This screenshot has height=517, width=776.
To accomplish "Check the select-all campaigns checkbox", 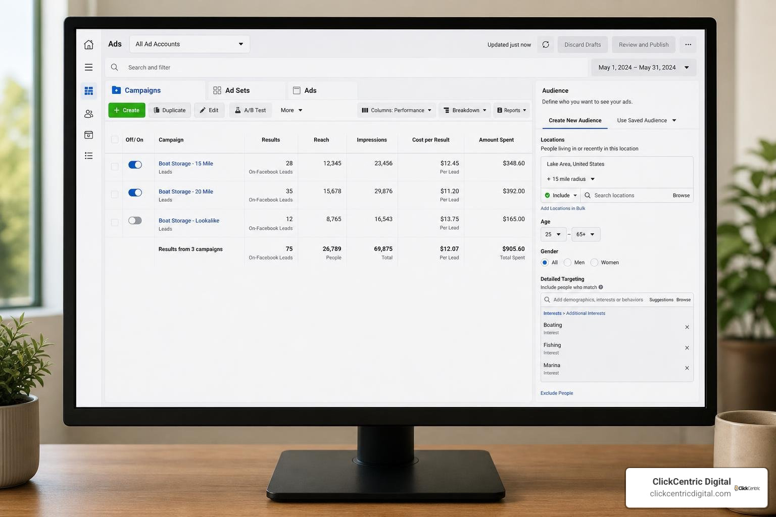I will click(115, 140).
